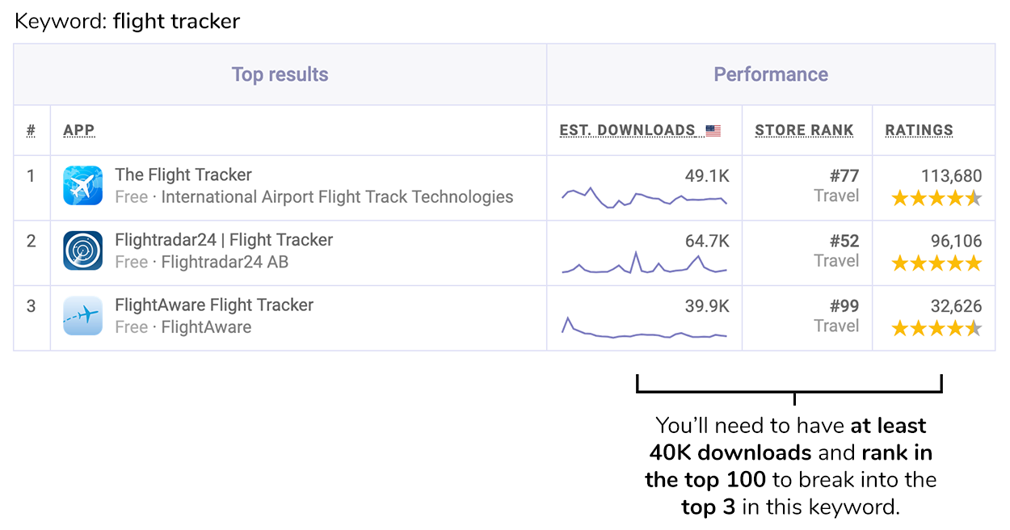Sort by the RATINGS column

(x=919, y=129)
